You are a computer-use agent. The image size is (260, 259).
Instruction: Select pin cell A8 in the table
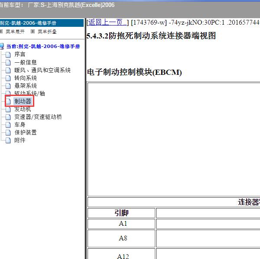click(121, 238)
